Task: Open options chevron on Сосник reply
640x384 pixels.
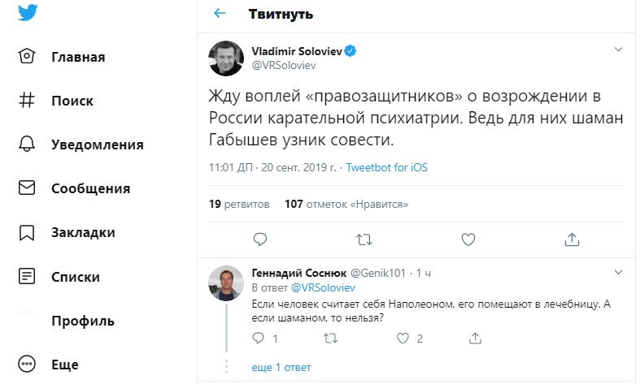Action: (618, 274)
